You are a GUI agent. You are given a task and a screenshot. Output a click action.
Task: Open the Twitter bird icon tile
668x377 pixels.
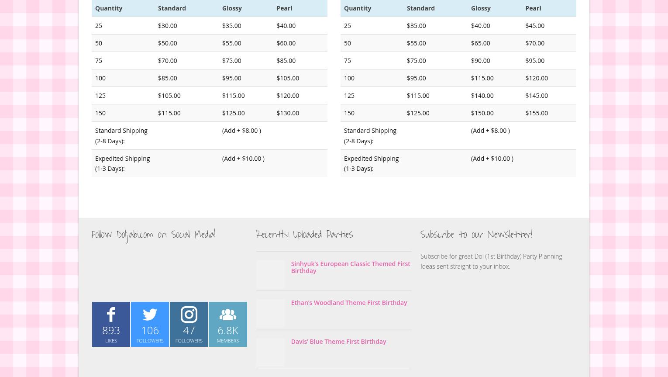pyautogui.click(x=150, y=315)
